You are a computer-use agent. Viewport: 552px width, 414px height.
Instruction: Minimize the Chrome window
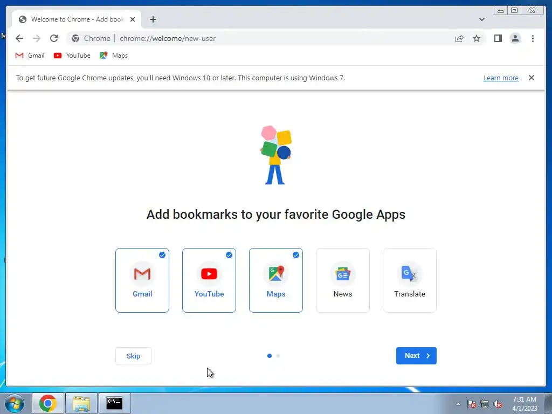[x=501, y=10]
